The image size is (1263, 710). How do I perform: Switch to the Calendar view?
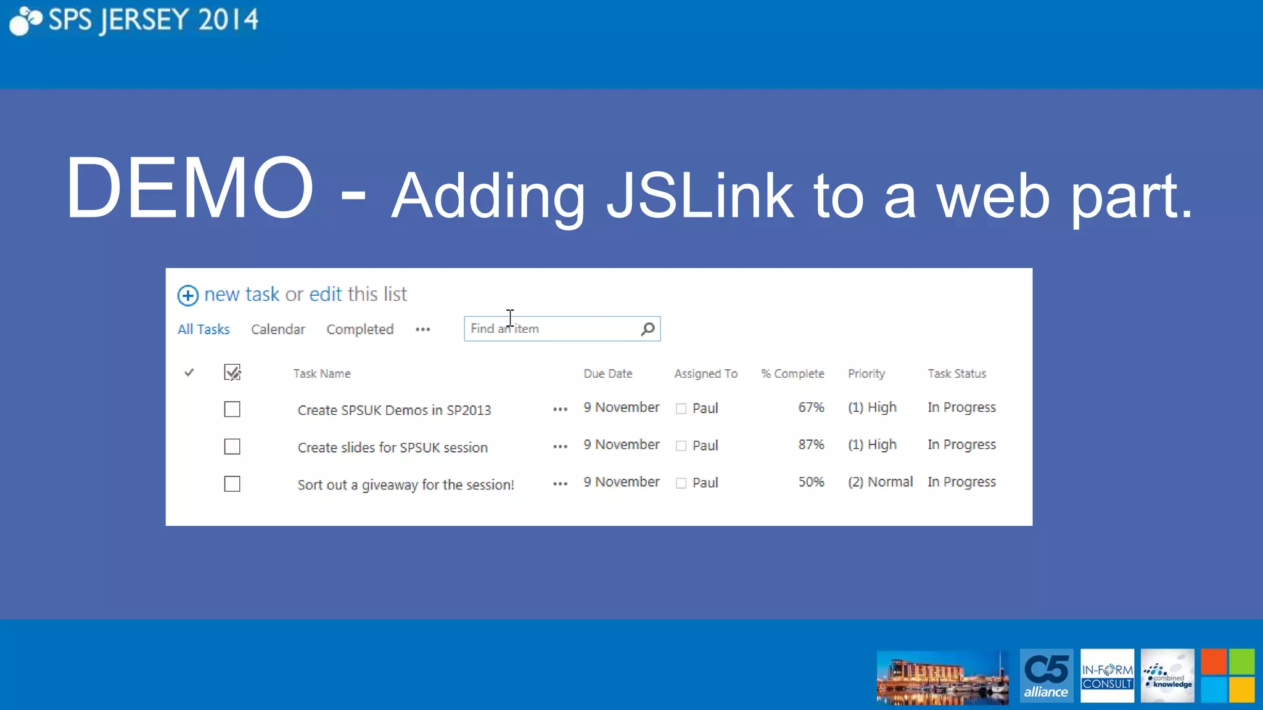[278, 330]
